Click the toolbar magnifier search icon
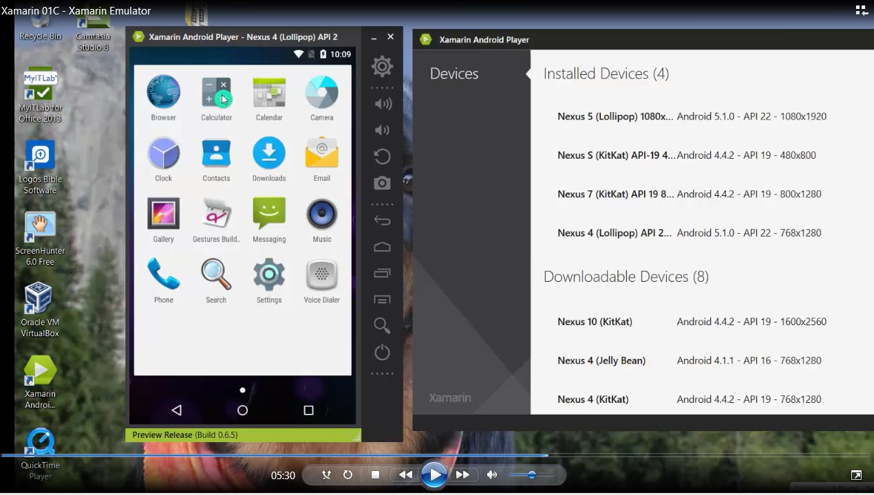874x495 pixels. click(x=382, y=326)
